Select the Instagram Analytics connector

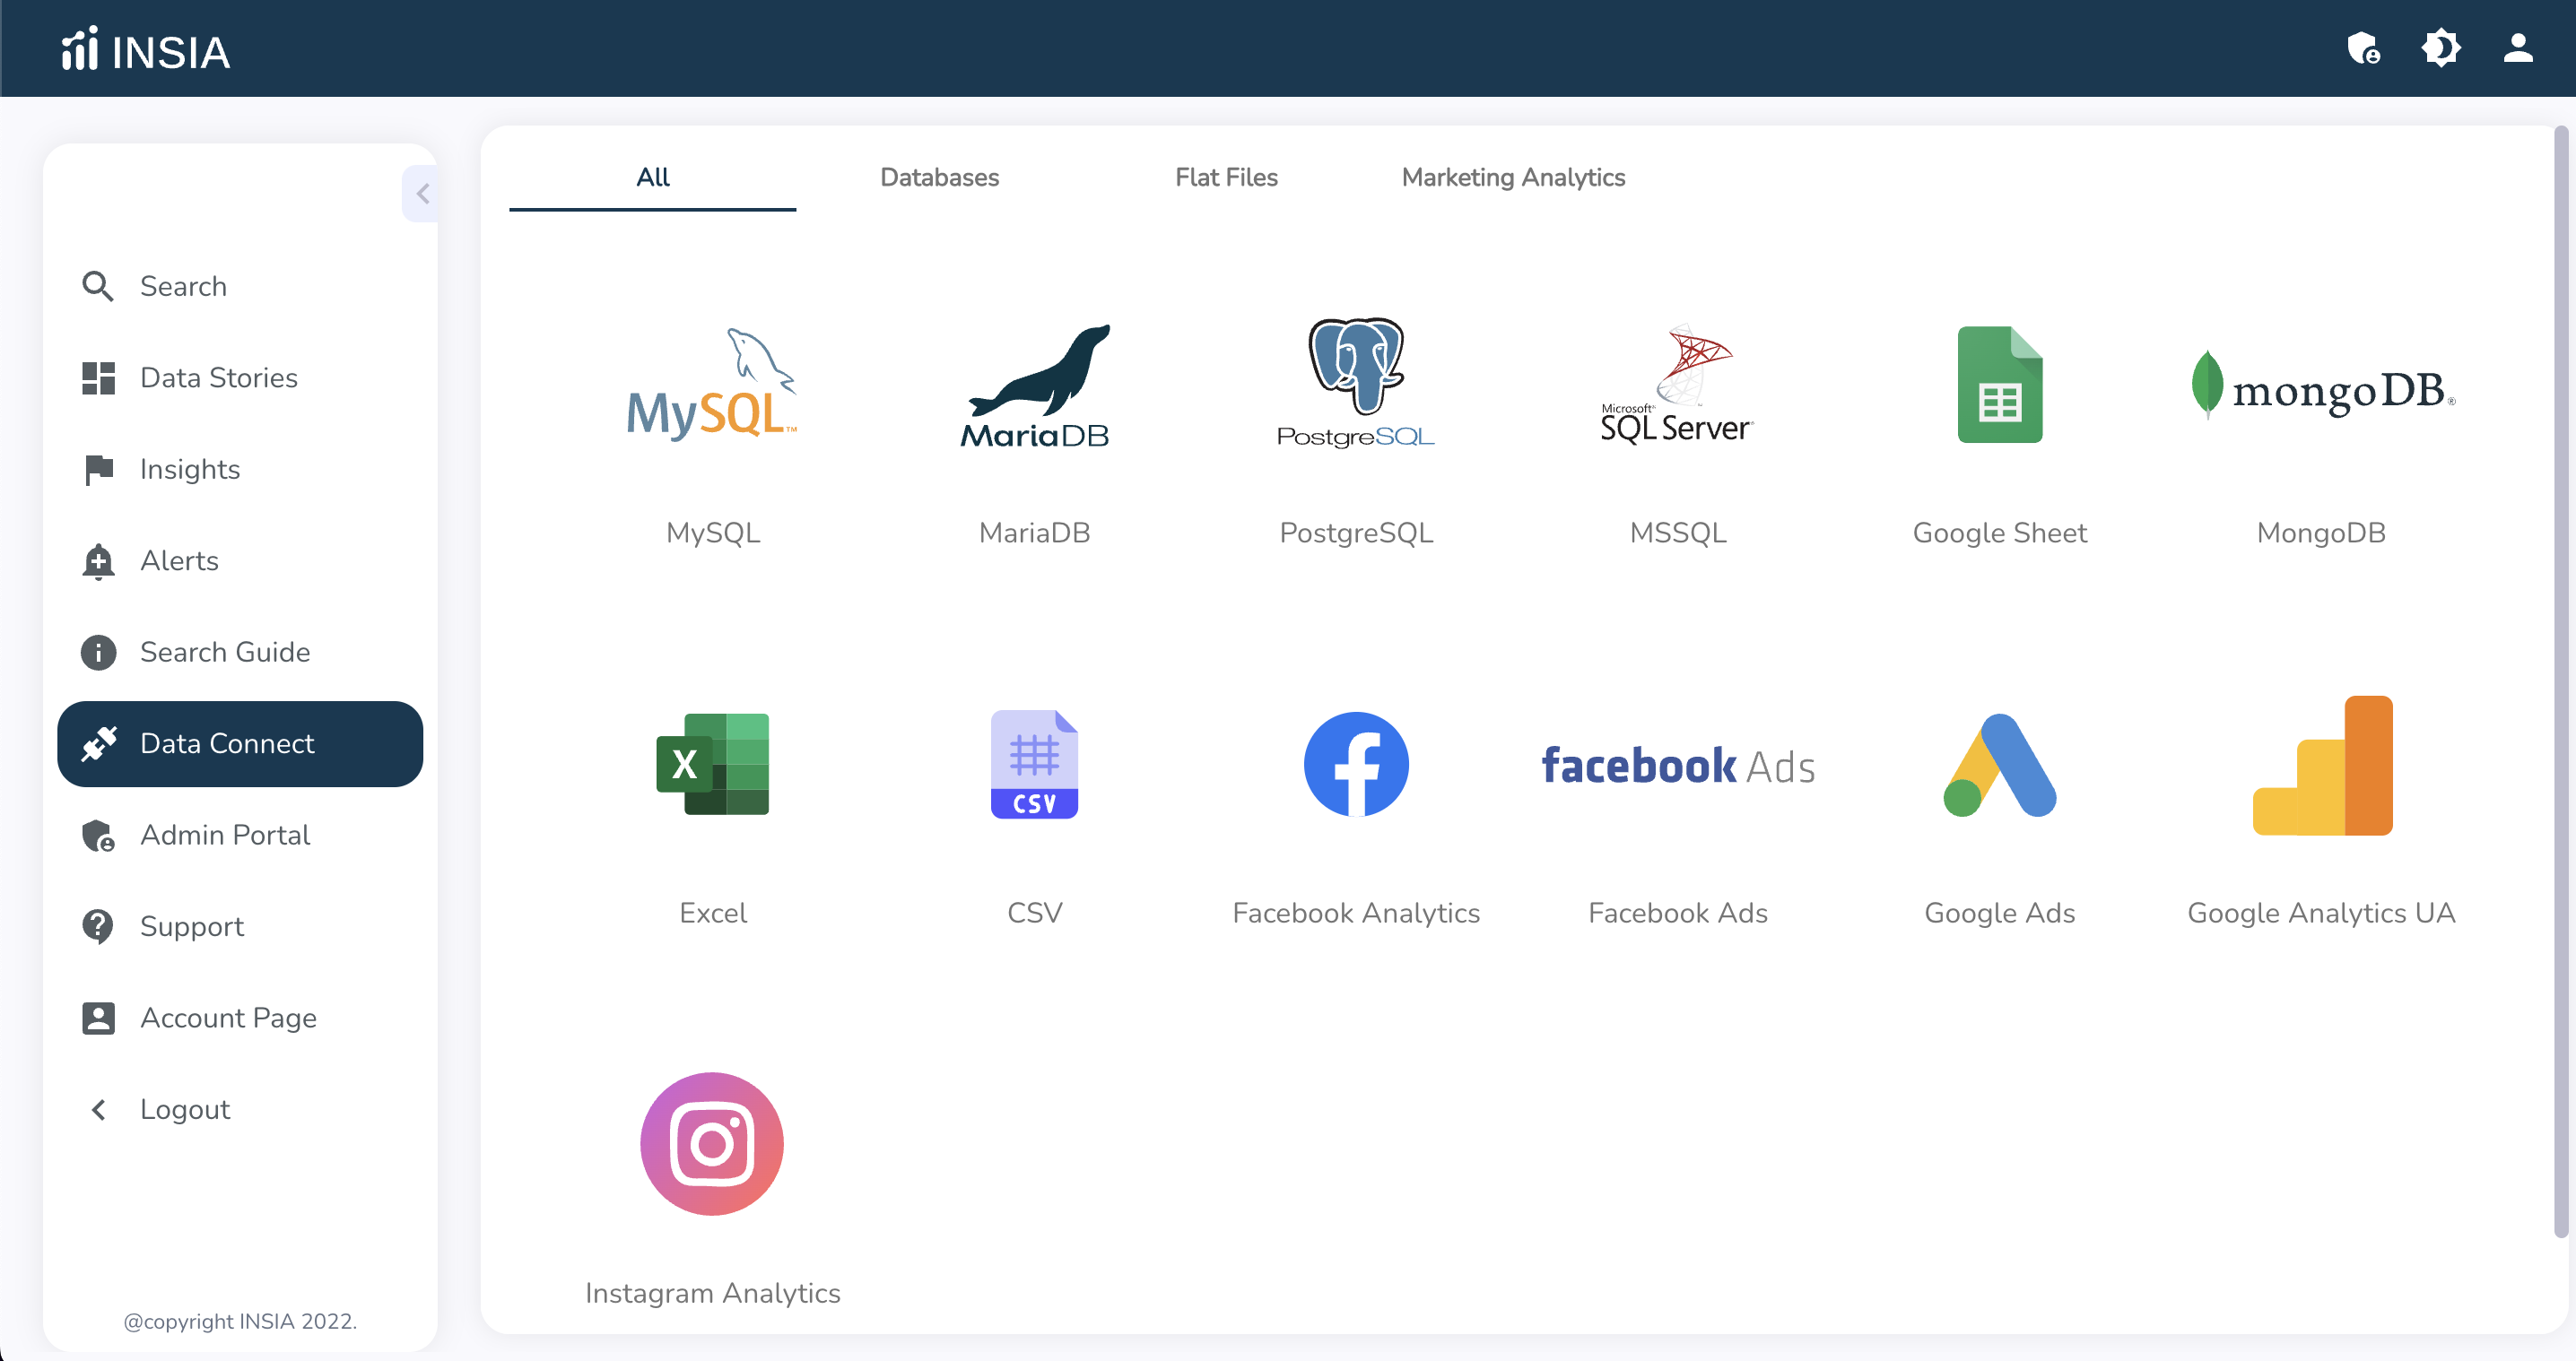tap(711, 1179)
